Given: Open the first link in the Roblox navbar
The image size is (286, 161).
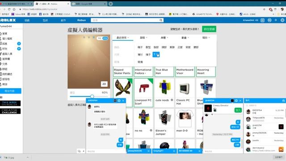Looking at the screenshot, I should coord(27,20).
